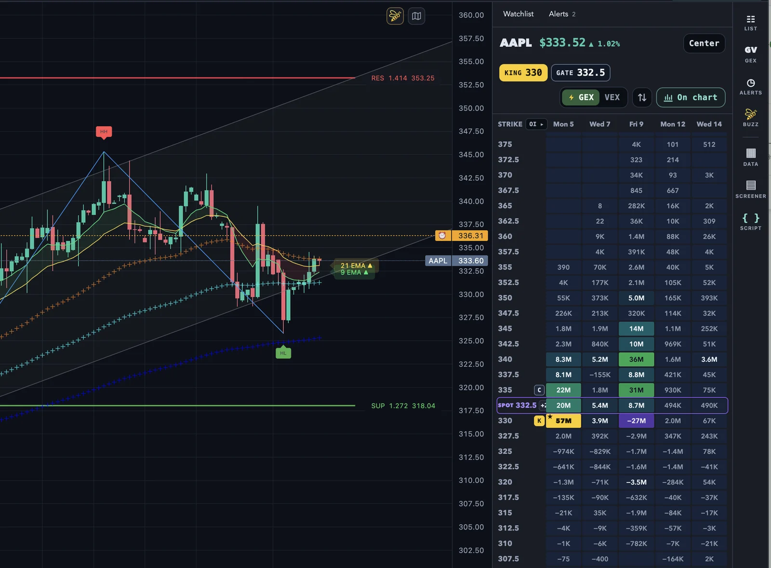Click the RES 1.414 353.25 label
This screenshot has height=568, width=771.
(x=403, y=78)
